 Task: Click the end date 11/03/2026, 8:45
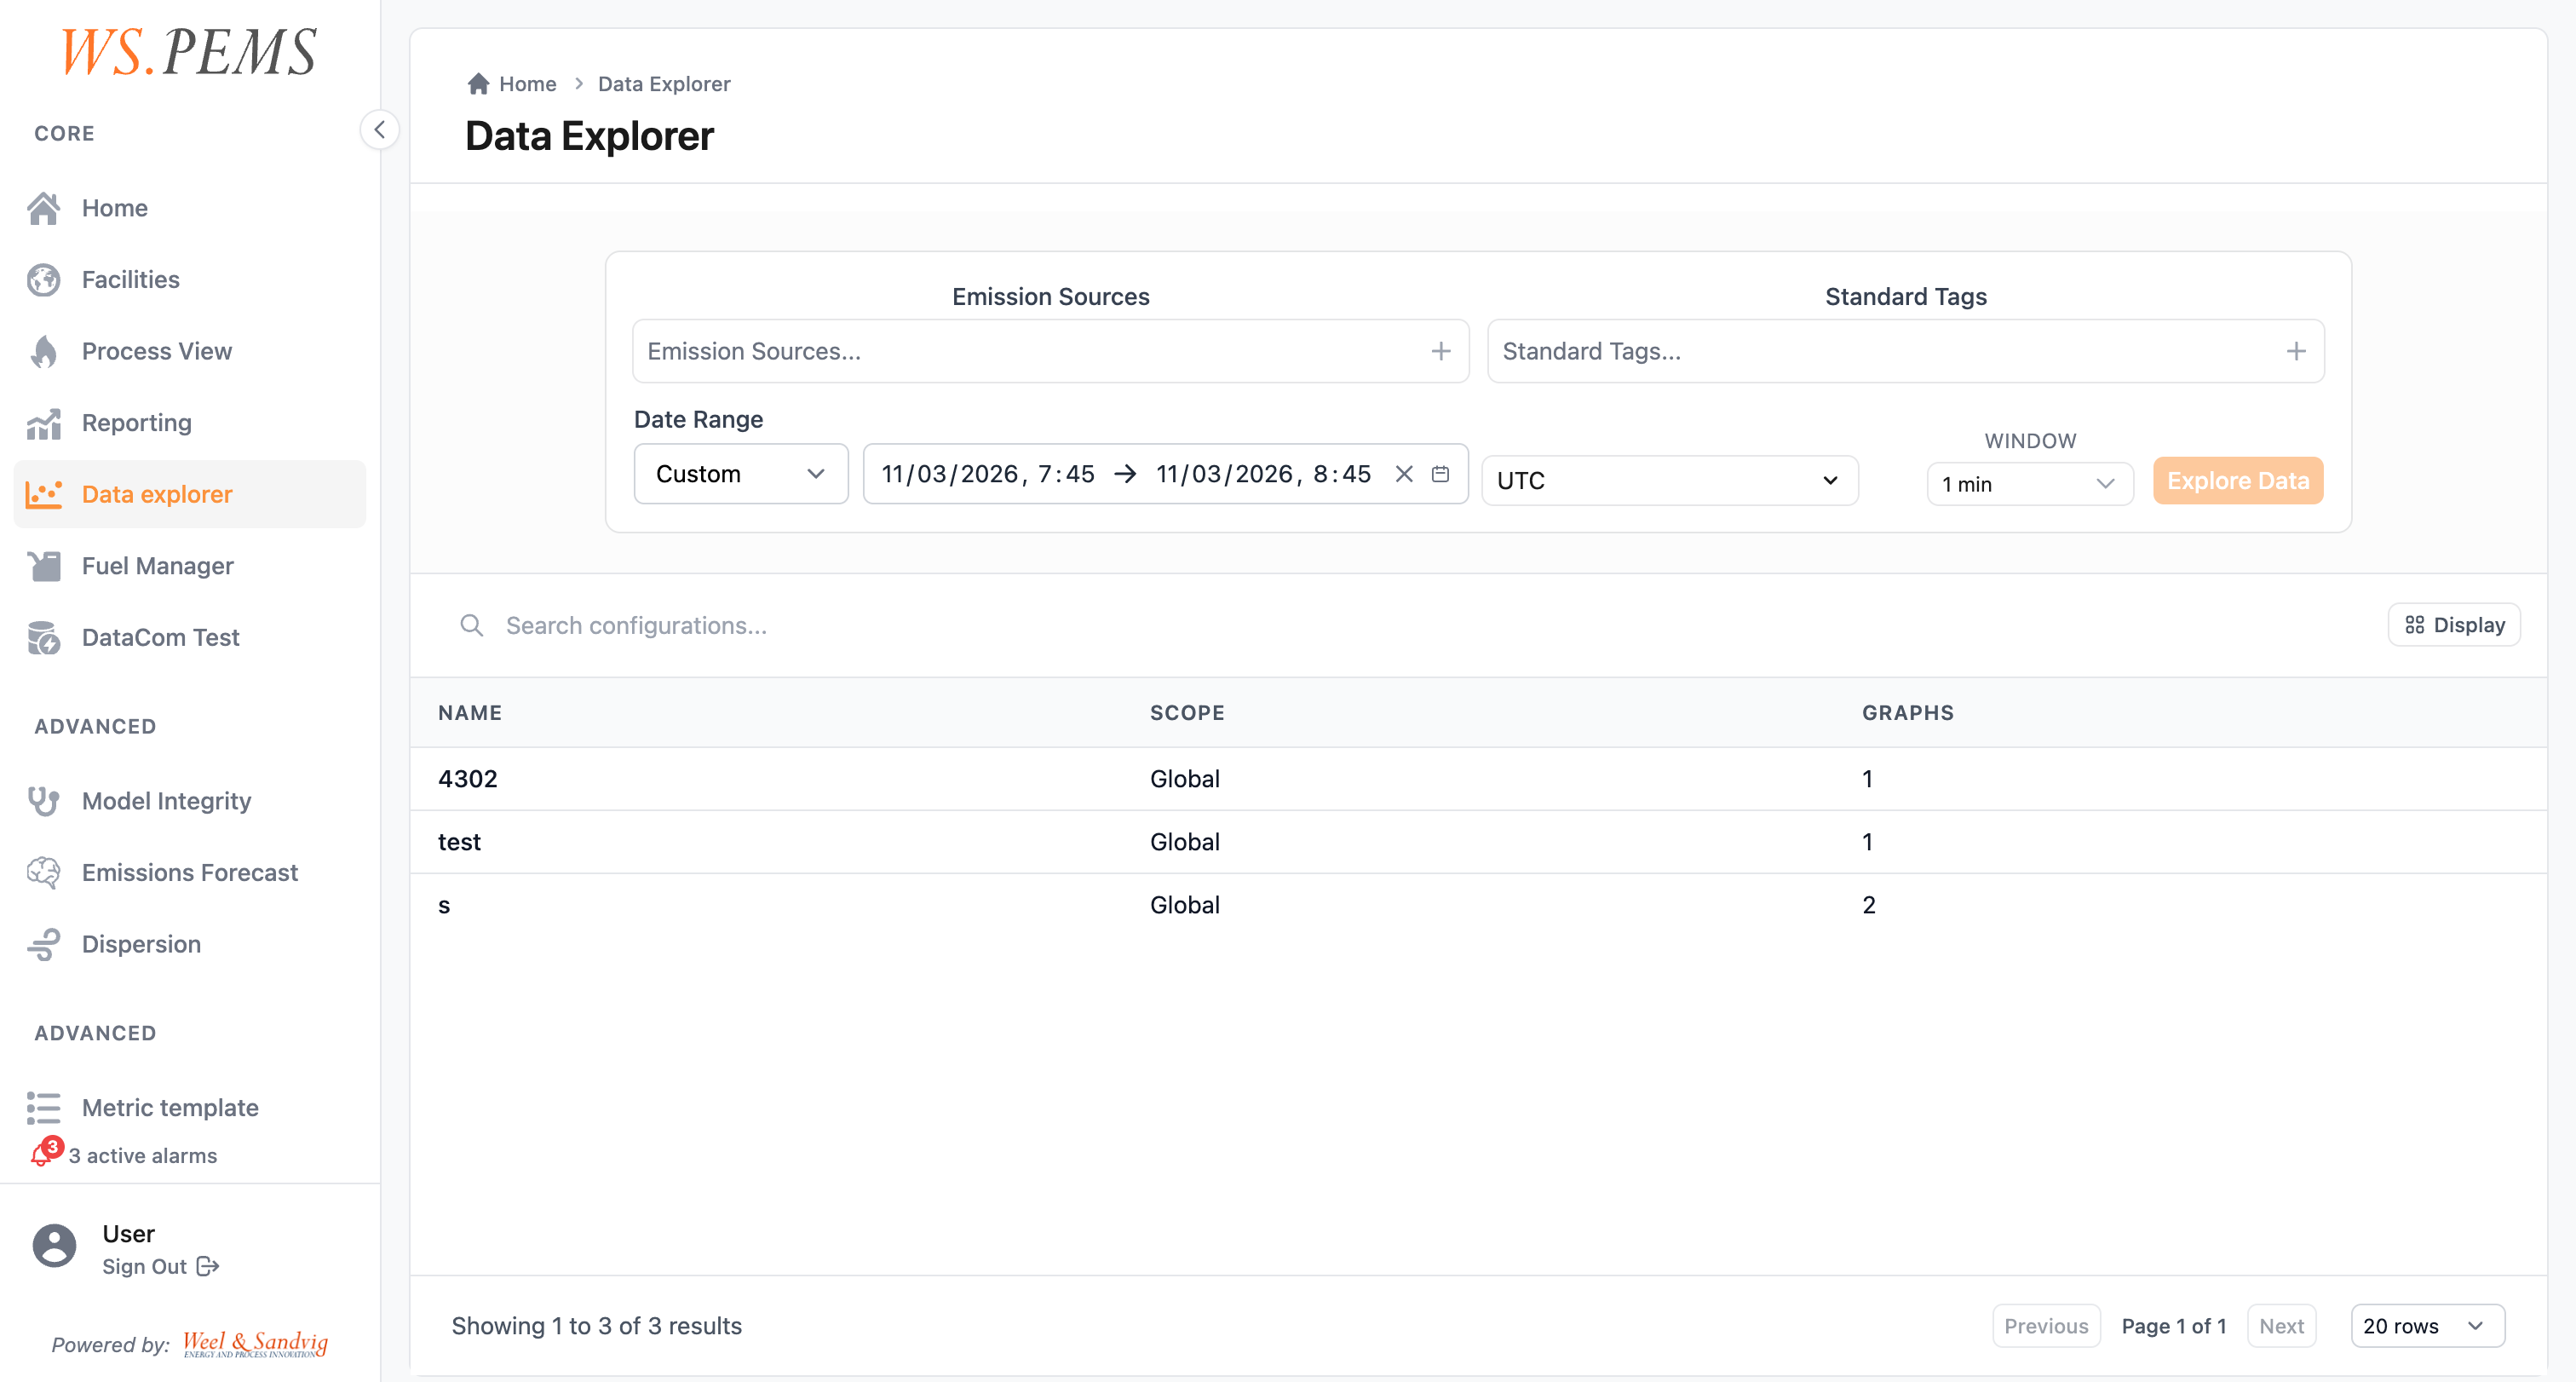(1263, 474)
